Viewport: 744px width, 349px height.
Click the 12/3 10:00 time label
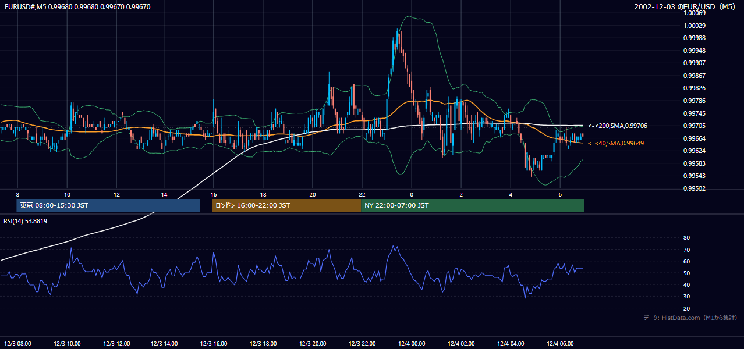(x=66, y=343)
